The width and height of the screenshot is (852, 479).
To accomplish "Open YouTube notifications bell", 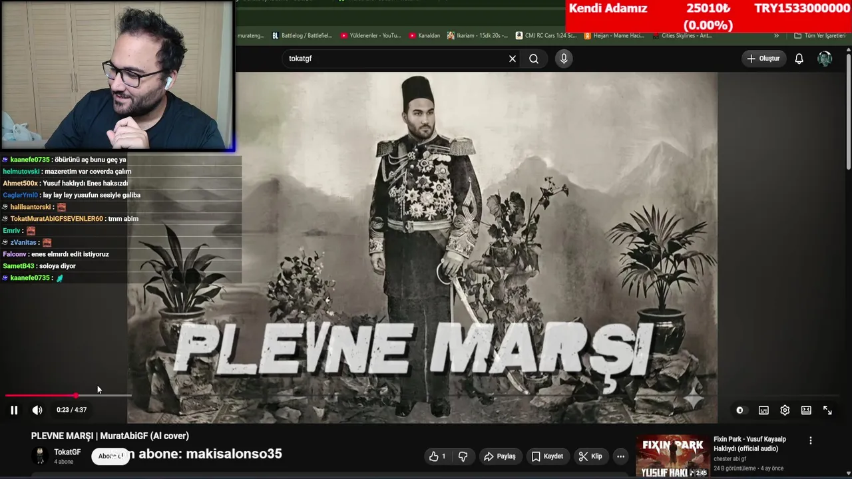I will (x=799, y=59).
